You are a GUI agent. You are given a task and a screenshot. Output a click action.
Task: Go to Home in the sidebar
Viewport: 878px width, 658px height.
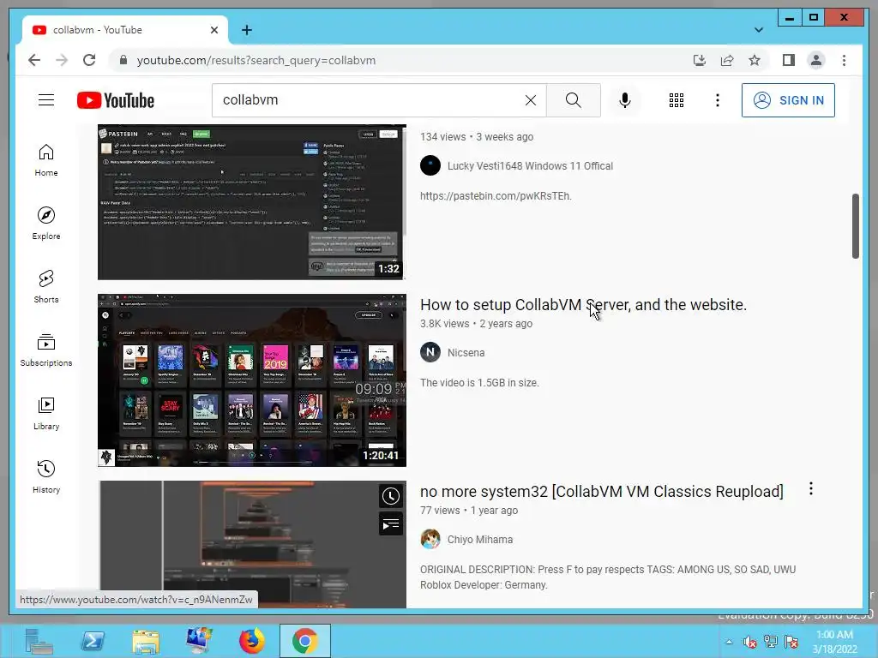point(46,160)
